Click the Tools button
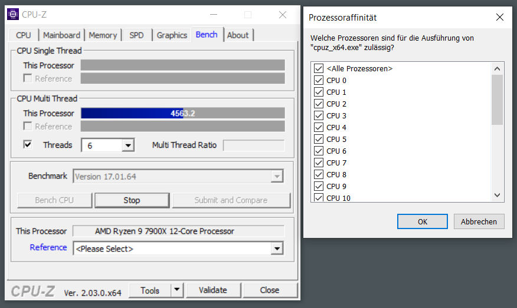 [x=150, y=290]
